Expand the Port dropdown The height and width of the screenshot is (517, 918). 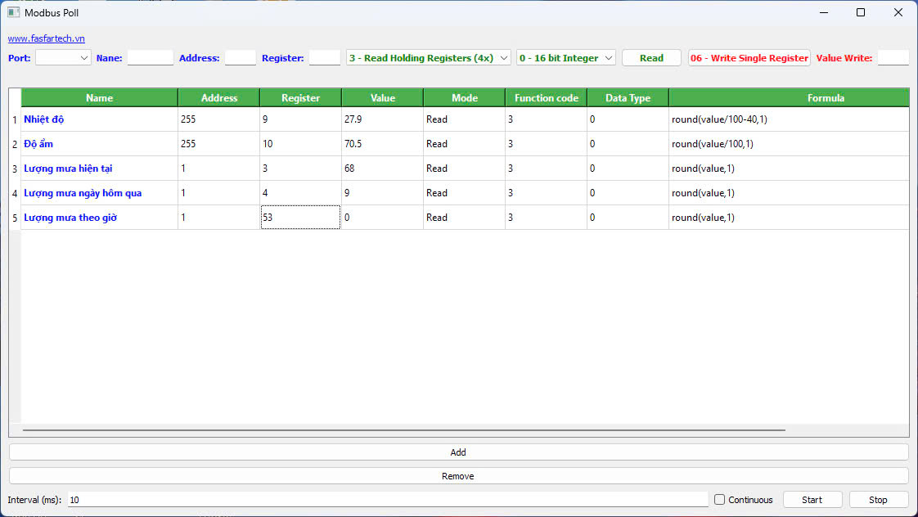(x=63, y=58)
